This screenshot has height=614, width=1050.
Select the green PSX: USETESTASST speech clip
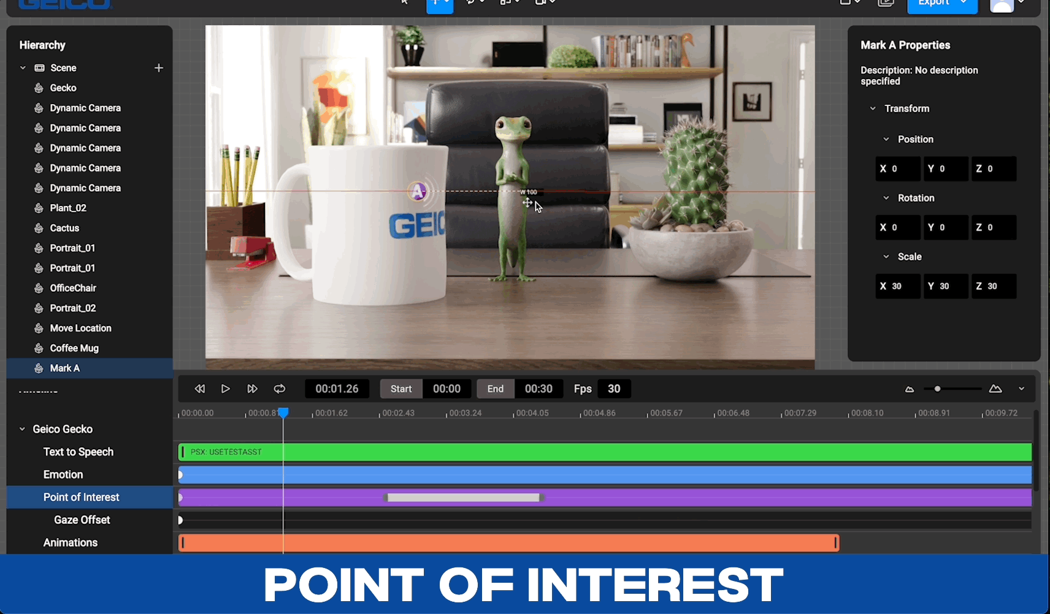pos(605,452)
